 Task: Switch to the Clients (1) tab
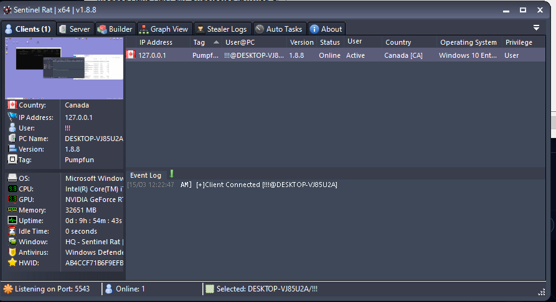(x=29, y=29)
